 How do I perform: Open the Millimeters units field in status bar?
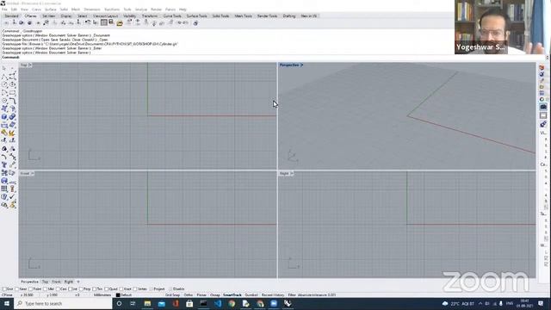102,295
